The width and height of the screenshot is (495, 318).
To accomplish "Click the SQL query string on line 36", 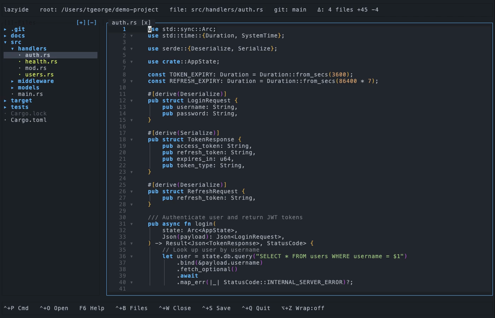I will pos(330,257).
